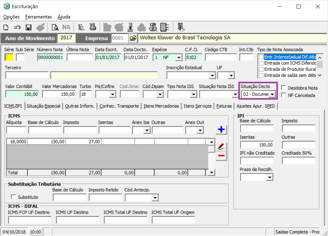
Task: Click the red minus remove row button
Action: pos(221,156)
